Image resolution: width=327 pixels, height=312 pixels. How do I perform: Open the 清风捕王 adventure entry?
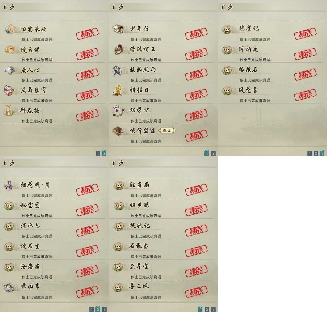162,53
